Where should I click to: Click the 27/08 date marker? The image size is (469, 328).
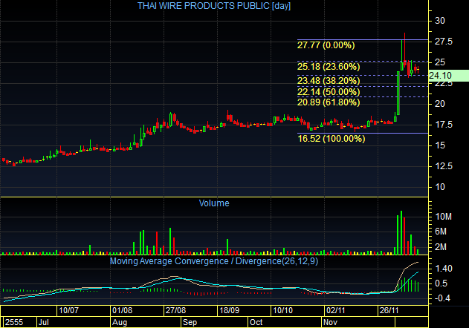click(x=175, y=310)
